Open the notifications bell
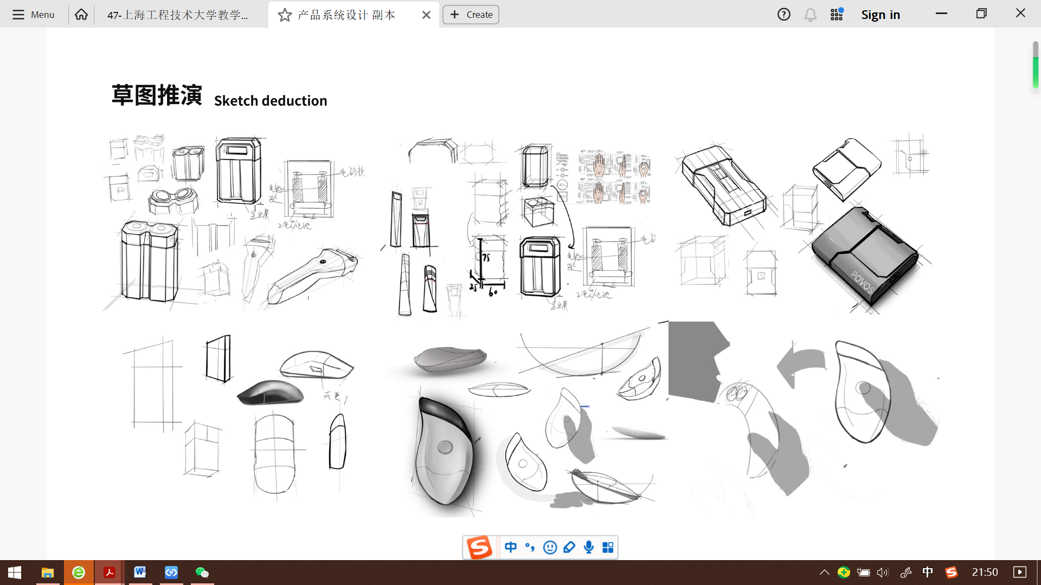This screenshot has width=1041, height=585. (810, 15)
